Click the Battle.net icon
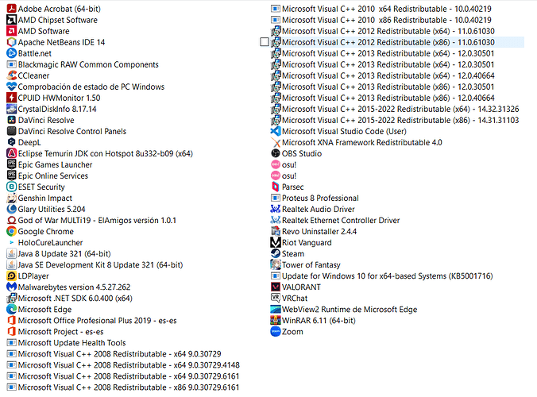The image size is (537, 397). pyautogui.click(x=11, y=53)
